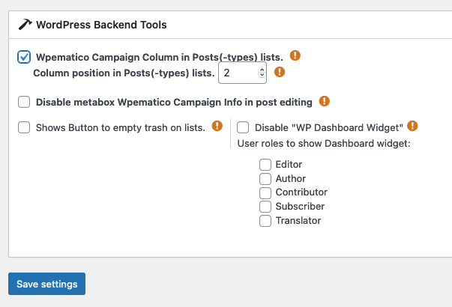This screenshot has width=452, height=307.
Task: Click help icon beside empty trash option
Action: (217, 126)
